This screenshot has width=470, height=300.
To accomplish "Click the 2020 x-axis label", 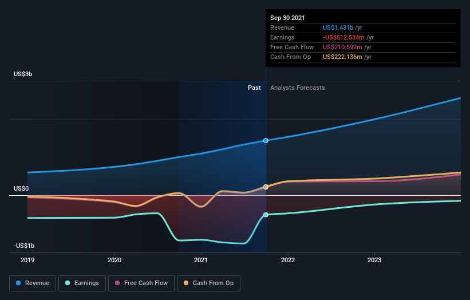I will (114, 260).
